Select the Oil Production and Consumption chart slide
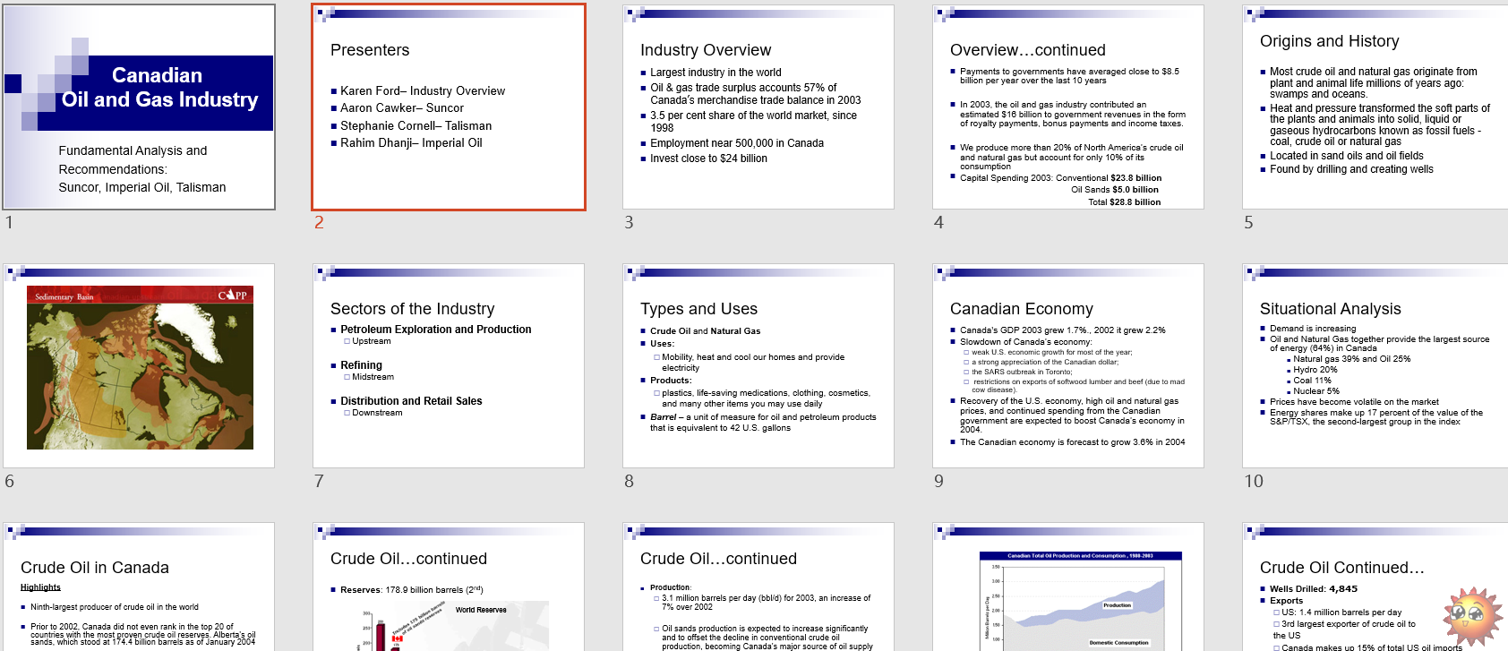Viewport: 1508px width, 651px height. (x=1068, y=587)
